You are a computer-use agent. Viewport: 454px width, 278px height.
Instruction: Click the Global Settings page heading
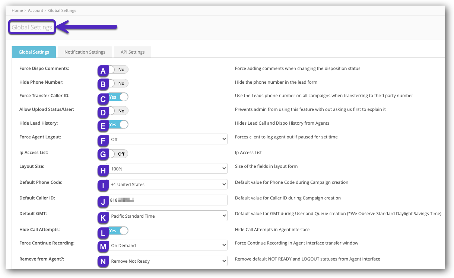pos(32,27)
